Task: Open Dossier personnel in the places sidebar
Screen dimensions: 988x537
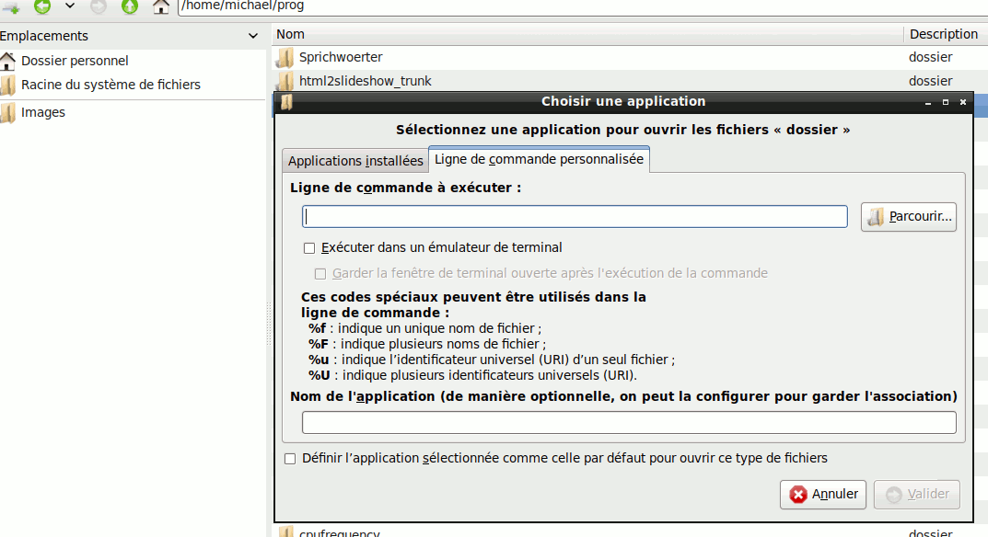Action: pos(74,61)
